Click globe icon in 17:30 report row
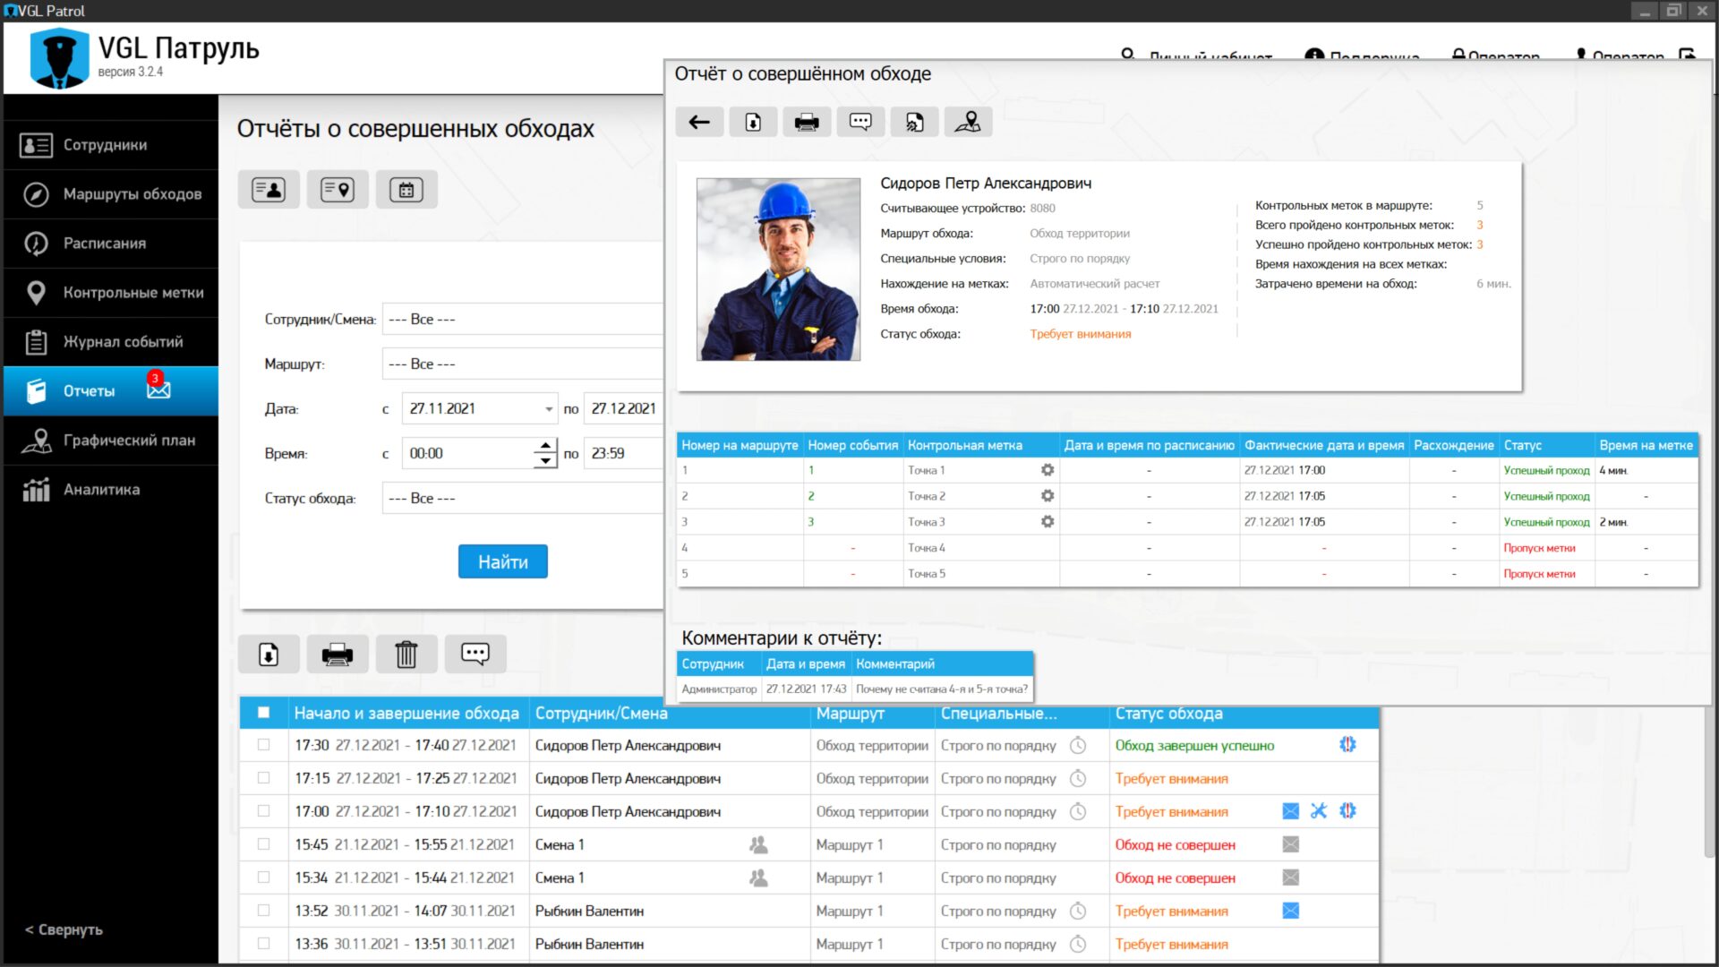This screenshot has height=967, width=1719. 1347,745
